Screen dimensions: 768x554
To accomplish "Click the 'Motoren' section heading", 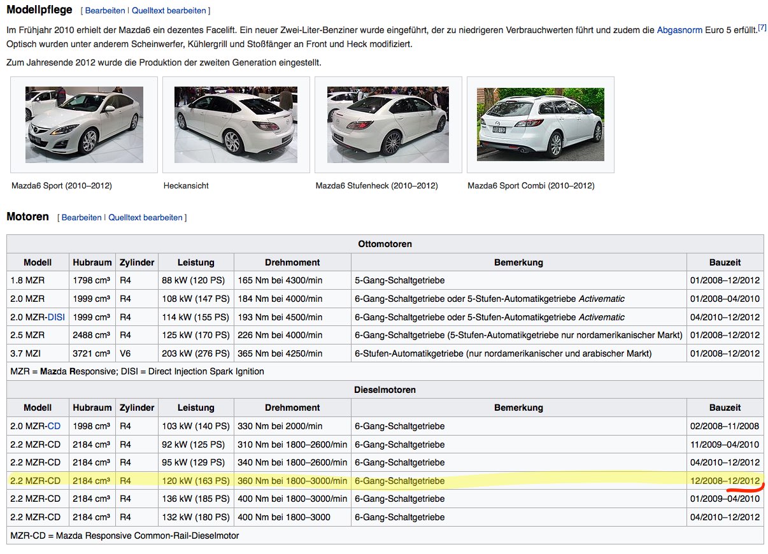I will [x=27, y=217].
